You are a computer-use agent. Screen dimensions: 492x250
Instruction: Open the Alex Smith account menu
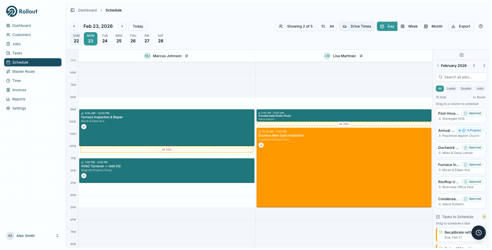click(32, 236)
